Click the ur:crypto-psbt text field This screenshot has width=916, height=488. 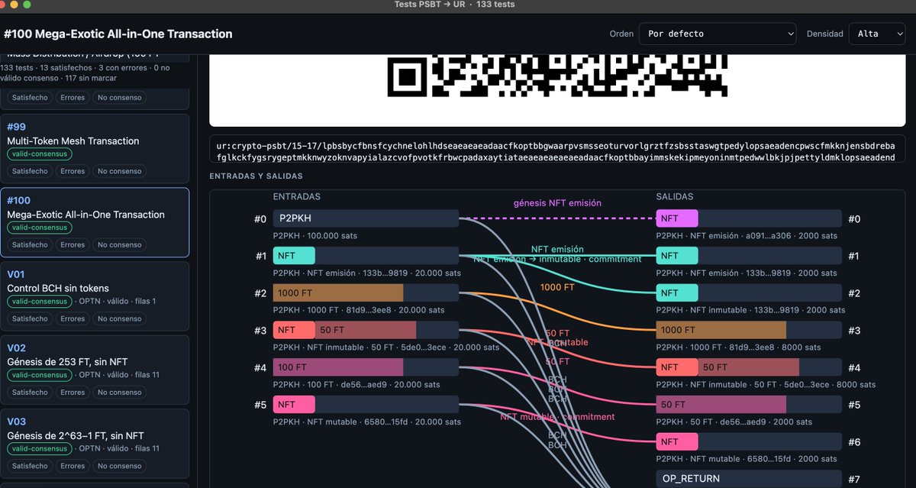click(x=557, y=149)
